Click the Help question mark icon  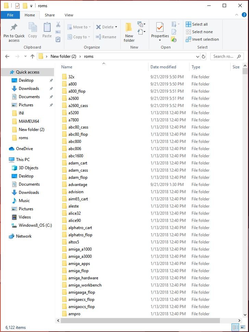click(x=244, y=15)
